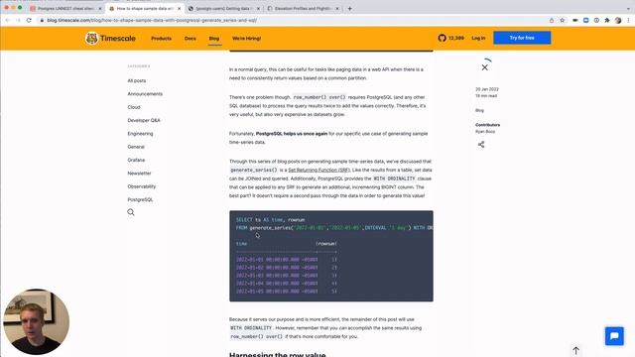Image resolution: width=635 pixels, height=357 pixels.
Task: Click the browser reload icon
Action: pos(29,20)
